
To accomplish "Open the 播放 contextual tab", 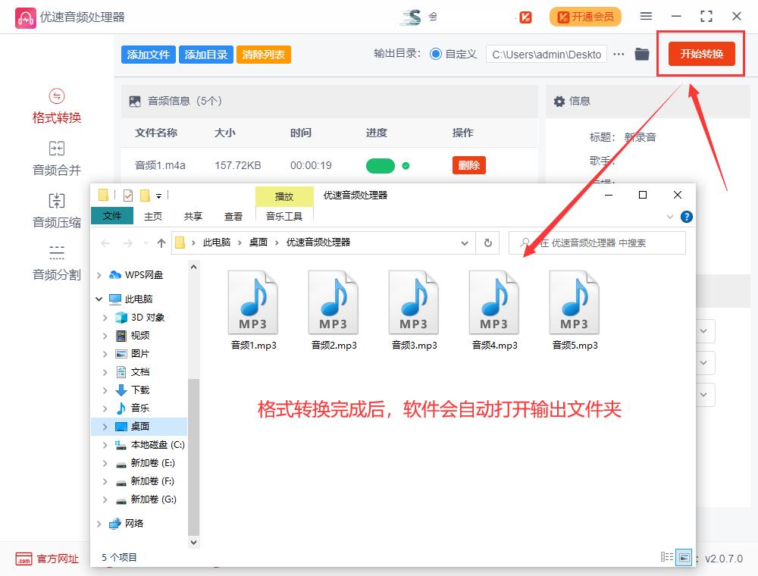I will point(284,196).
